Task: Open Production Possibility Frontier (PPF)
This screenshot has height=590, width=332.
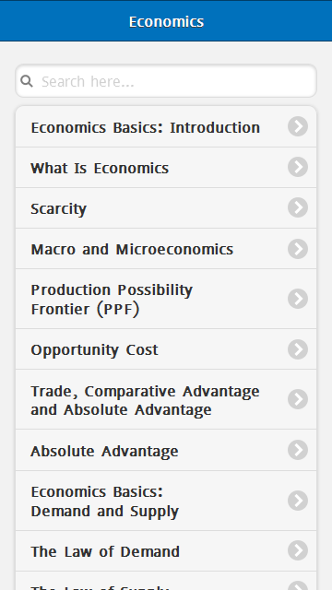Action: [x=166, y=299]
